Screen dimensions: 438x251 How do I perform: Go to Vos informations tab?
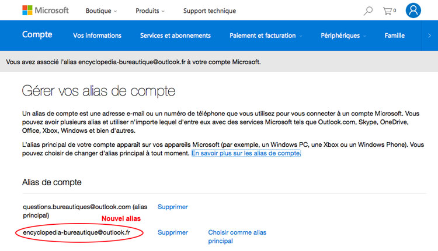click(97, 36)
